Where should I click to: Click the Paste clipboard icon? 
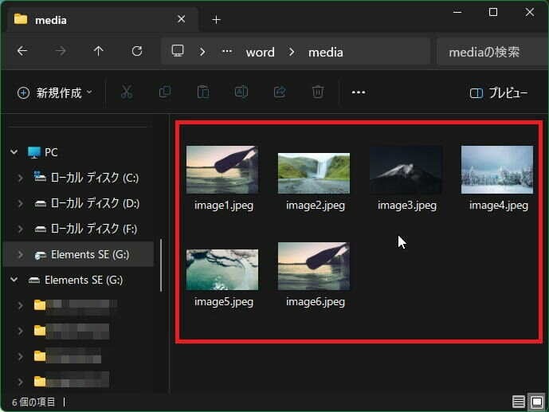pos(203,92)
